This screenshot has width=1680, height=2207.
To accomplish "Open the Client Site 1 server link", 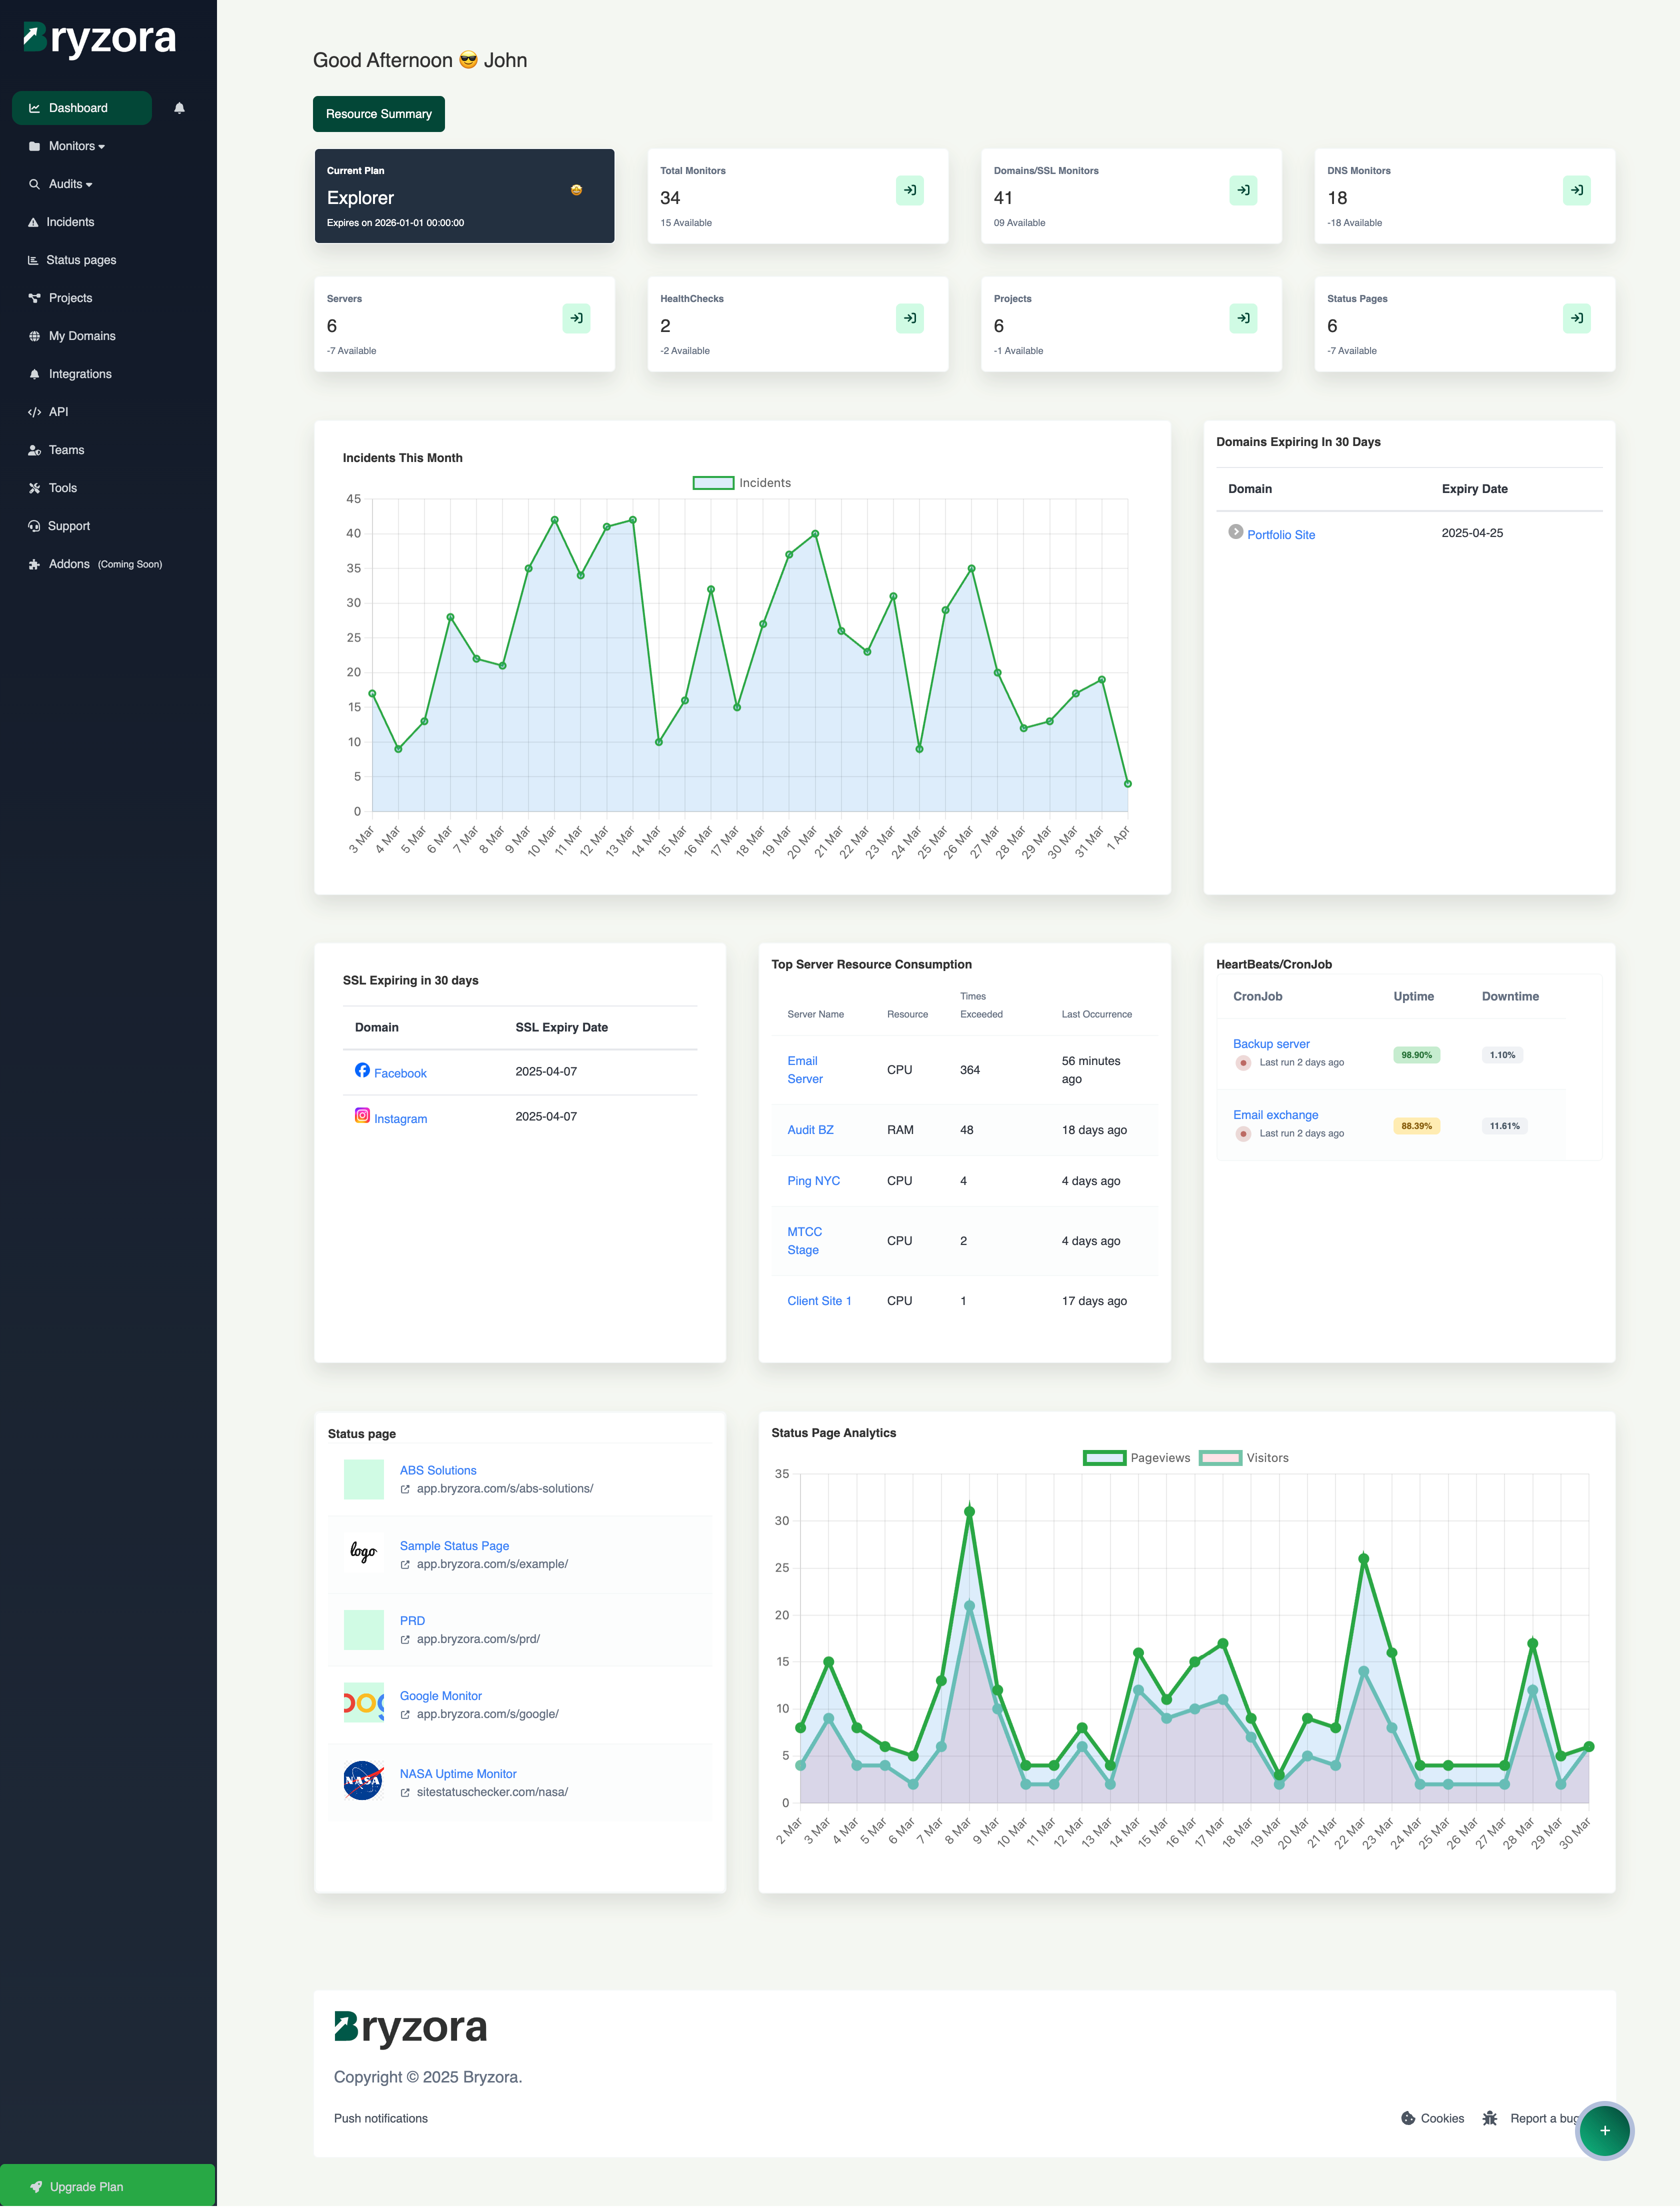I will [x=819, y=1301].
